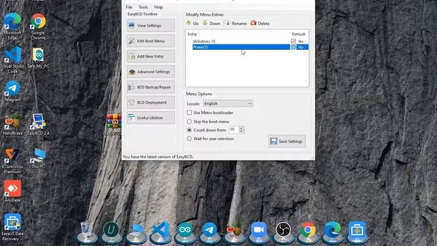Select the EaseUS Data Recovery desktop icon

[x=12, y=227]
